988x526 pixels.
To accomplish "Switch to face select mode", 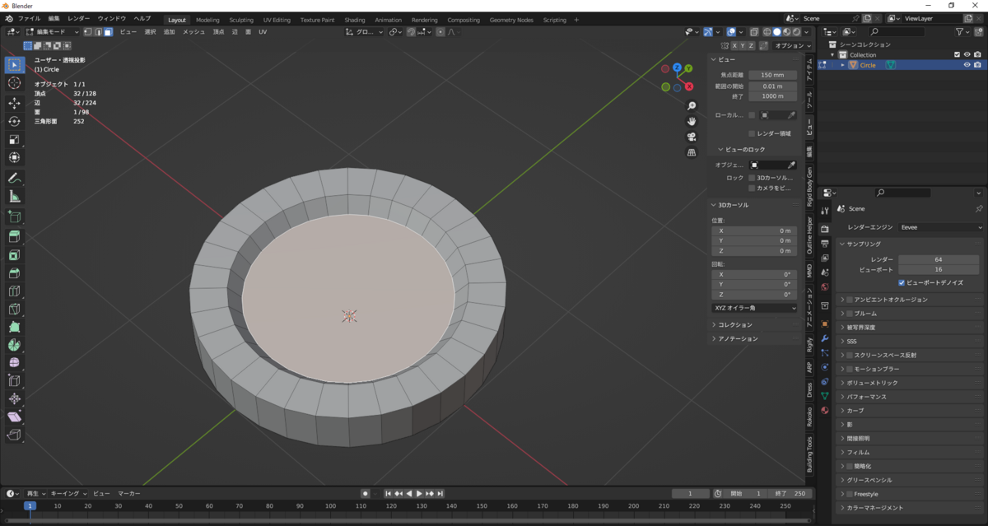I will click(x=108, y=32).
